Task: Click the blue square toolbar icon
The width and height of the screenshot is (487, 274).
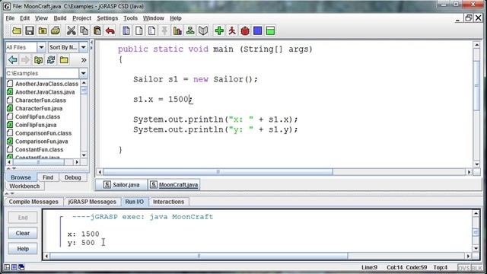Action: click(257, 30)
